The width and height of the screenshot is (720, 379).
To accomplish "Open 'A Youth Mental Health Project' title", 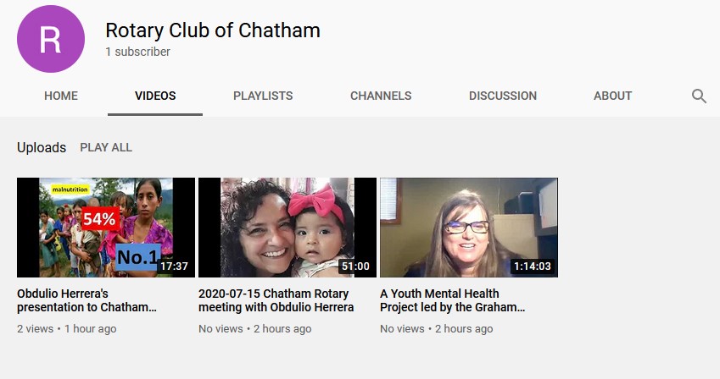I will 452,300.
